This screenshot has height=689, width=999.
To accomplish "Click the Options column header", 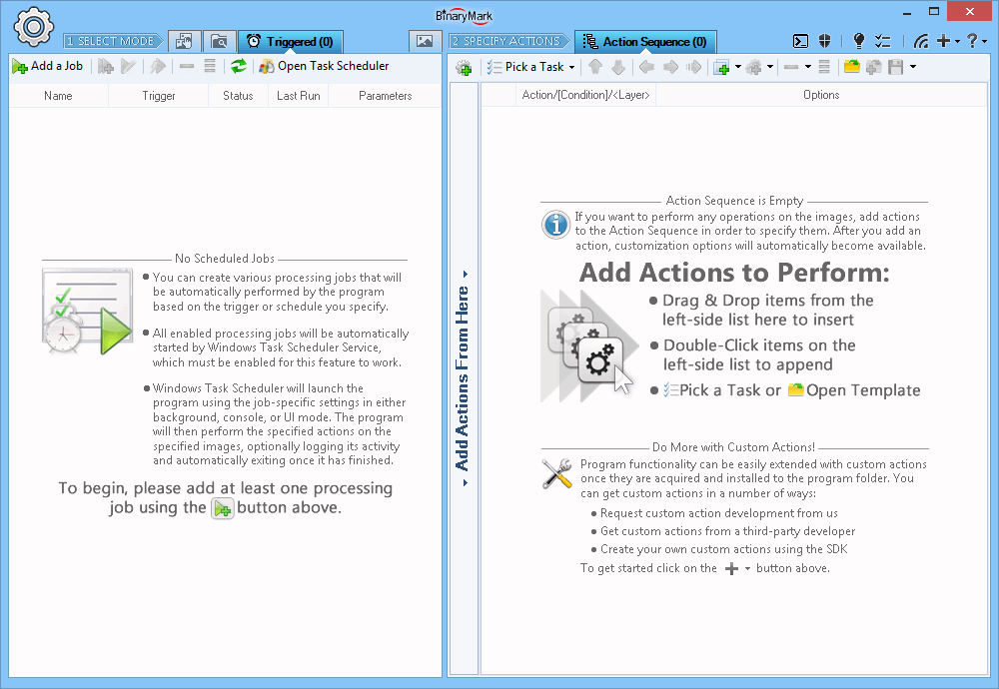I will [x=821, y=95].
